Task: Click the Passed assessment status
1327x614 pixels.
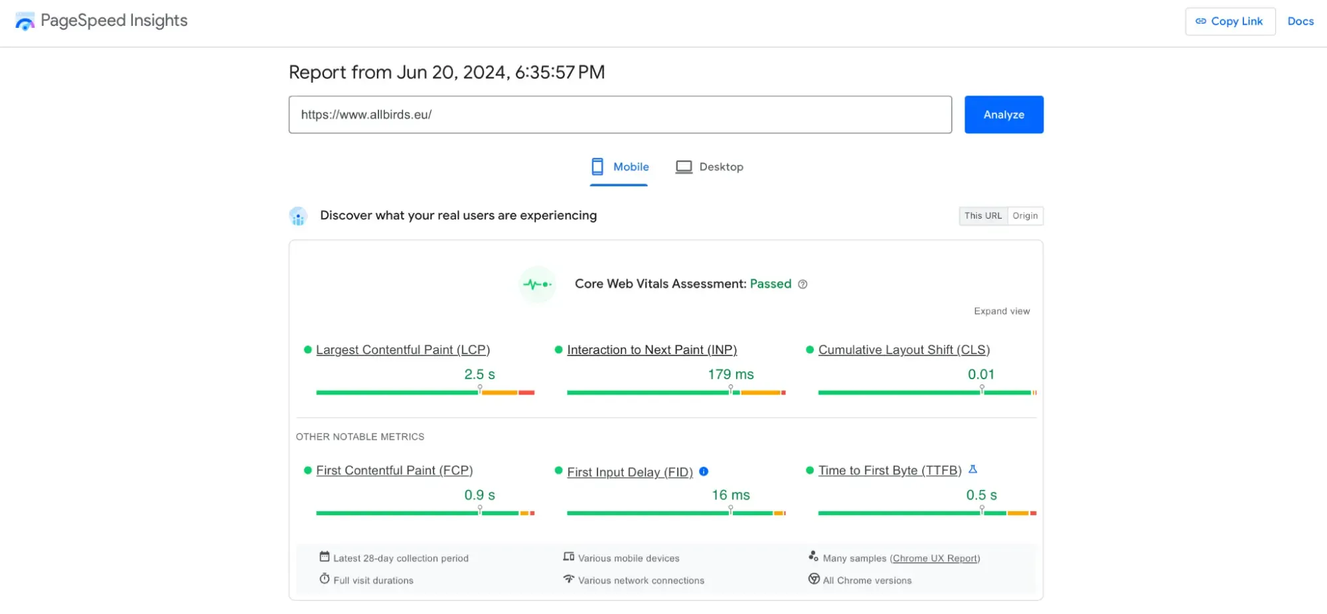Action: 771,284
